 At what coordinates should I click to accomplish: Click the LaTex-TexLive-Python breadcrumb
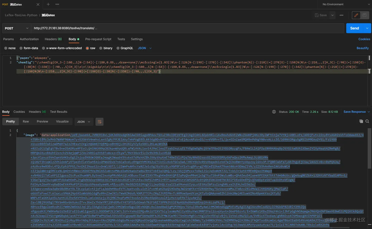[21, 15]
